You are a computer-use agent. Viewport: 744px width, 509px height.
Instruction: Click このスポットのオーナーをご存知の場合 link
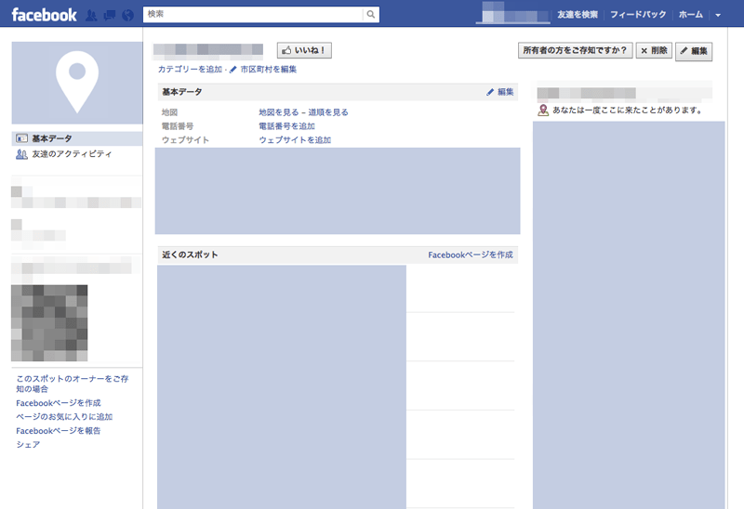point(73,384)
